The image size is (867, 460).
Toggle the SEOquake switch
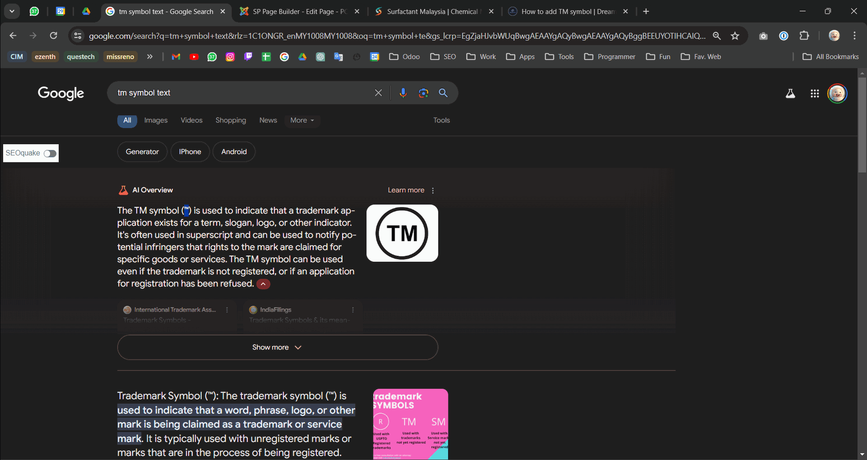click(x=50, y=153)
